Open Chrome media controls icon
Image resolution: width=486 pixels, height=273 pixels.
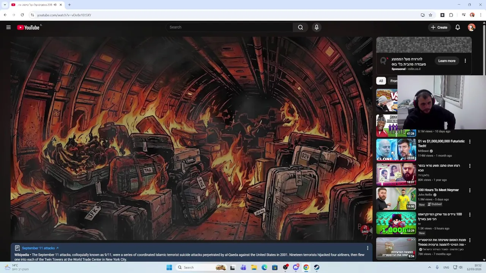pos(464,15)
